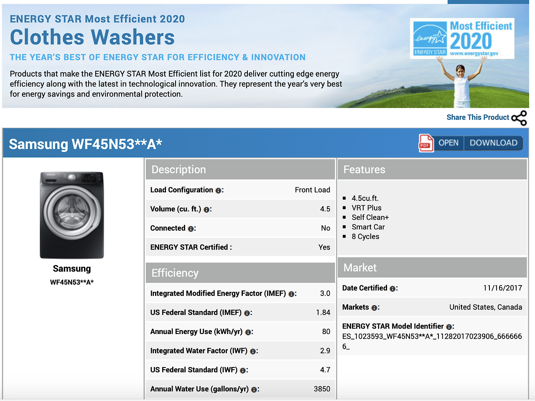Show info tooltip for Connected

coord(191,229)
